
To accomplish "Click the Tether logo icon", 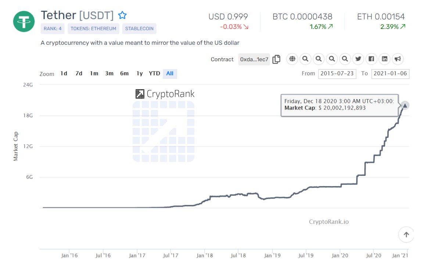I will click(x=24, y=22).
